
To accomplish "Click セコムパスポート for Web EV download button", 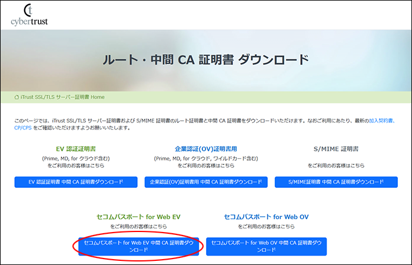I will tap(138, 247).
